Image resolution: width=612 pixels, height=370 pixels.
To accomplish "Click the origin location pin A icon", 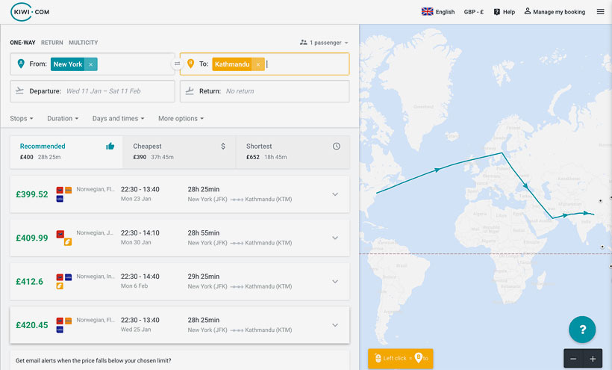I will click(21, 64).
